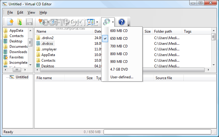Choose the checked 650 MB CD option
The width and height of the screenshot is (219, 137).
click(119, 39)
